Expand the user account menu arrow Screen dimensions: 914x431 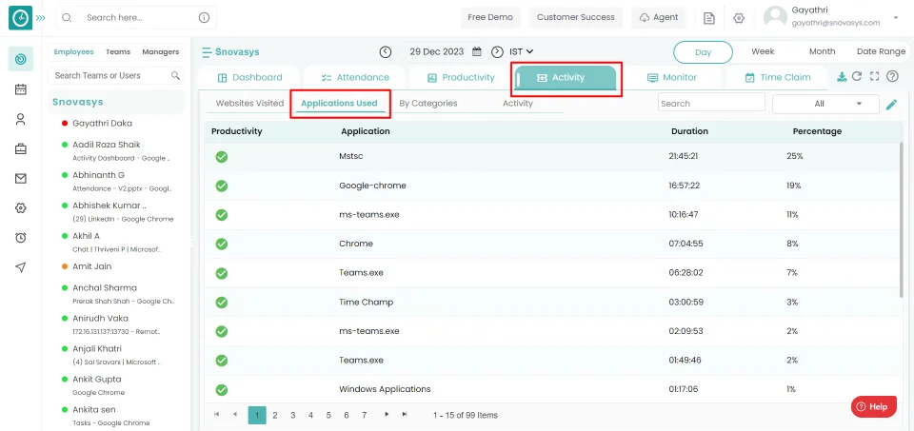point(896,18)
